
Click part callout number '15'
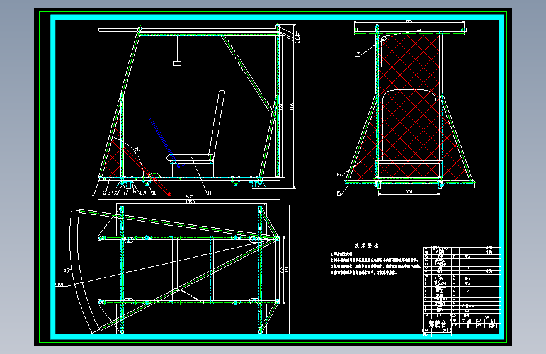(339, 194)
